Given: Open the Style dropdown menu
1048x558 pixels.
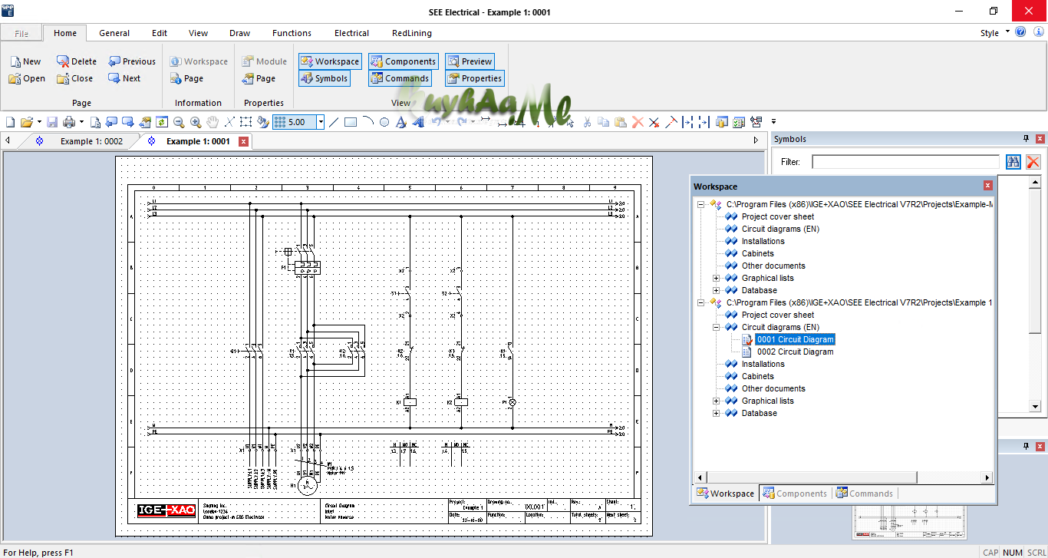Looking at the screenshot, I should (x=994, y=33).
